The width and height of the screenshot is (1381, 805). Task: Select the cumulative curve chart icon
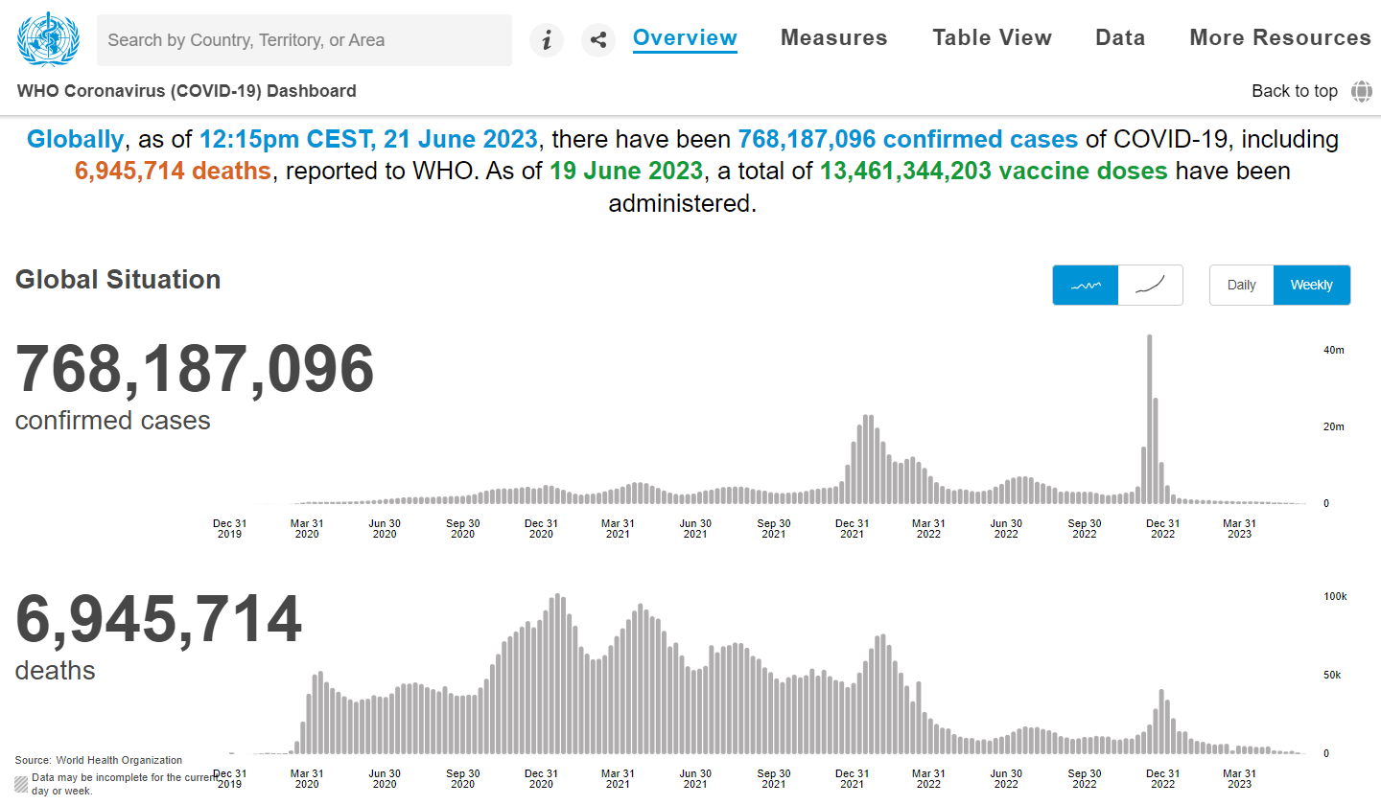(1150, 286)
